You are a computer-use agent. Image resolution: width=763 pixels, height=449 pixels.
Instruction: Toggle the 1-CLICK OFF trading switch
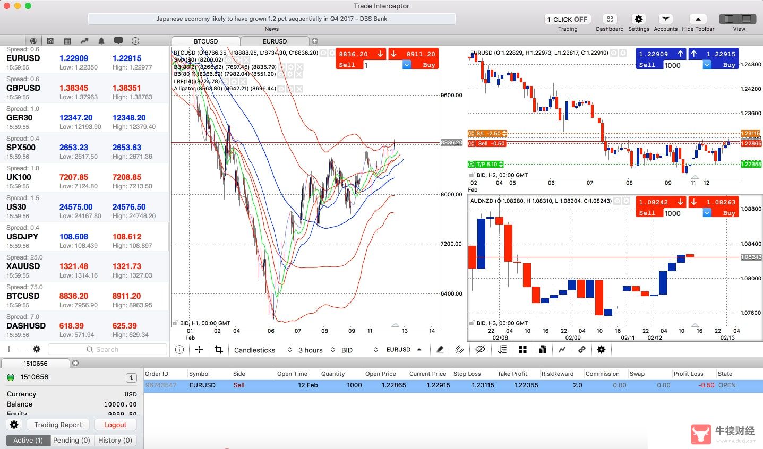coord(567,19)
